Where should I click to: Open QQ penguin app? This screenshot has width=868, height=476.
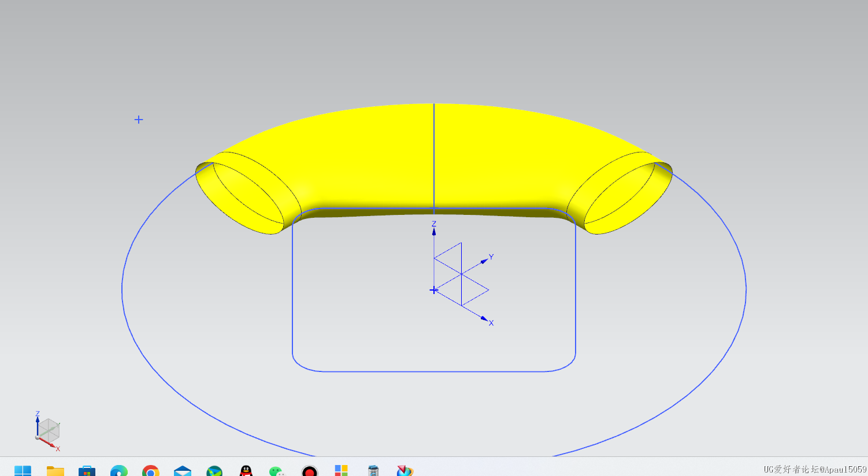246,471
